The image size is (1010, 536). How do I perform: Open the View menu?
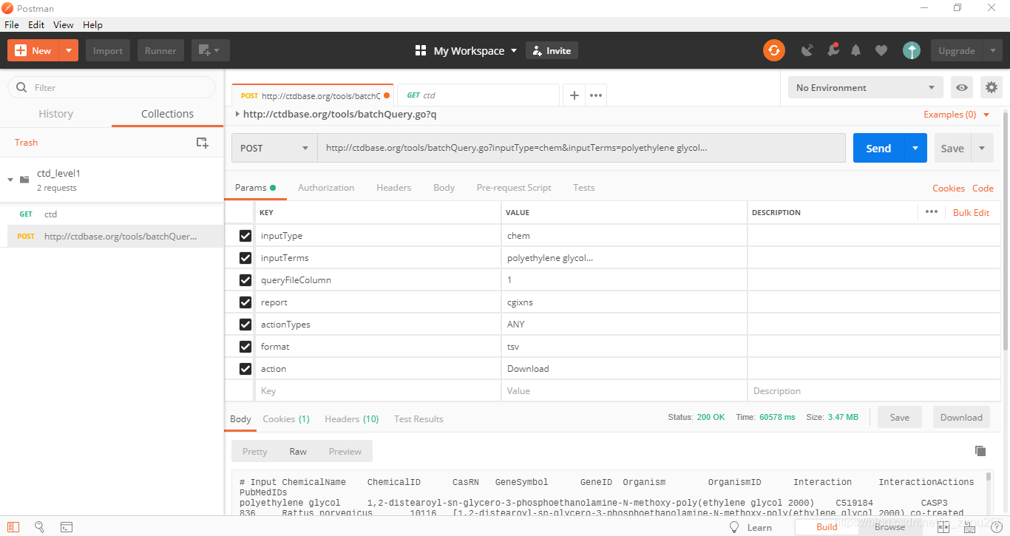[63, 24]
